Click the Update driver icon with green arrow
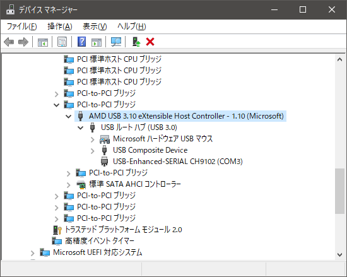Viewport: 347px width, 277px height. pyautogui.click(x=136, y=42)
